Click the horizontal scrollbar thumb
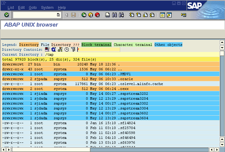Viewport: 225px width, 152px height. pos(51,150)
